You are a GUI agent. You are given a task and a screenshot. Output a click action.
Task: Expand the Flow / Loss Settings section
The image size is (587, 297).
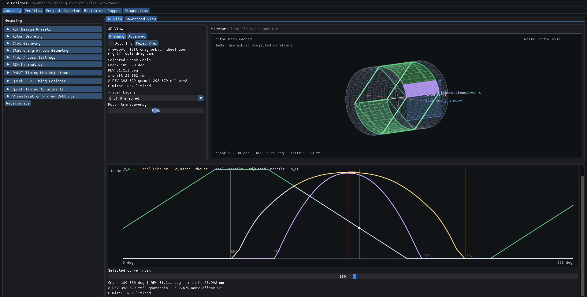coord(53,57)
